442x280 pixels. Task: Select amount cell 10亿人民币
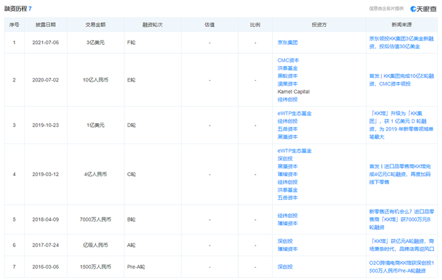point(95,80)
